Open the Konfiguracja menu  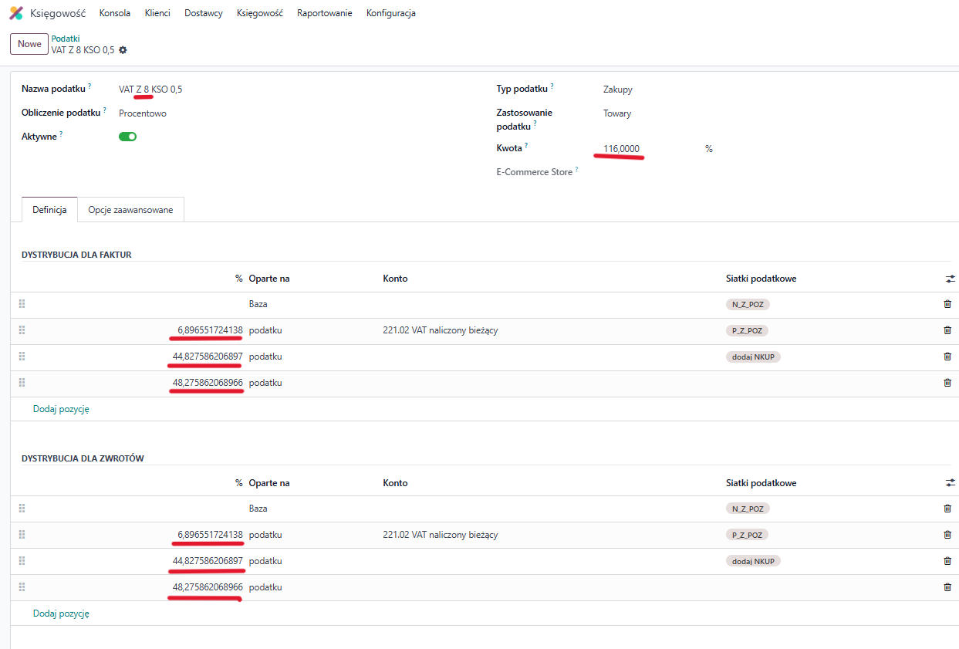[390, 13]
